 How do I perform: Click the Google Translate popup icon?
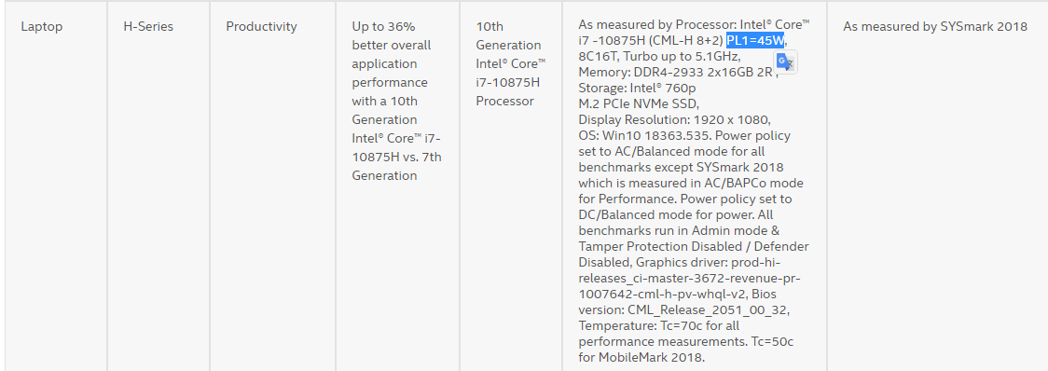(x=785, y=62)
